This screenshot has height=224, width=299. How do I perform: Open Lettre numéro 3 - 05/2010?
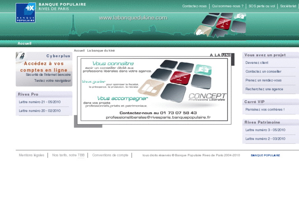point(265,130)
